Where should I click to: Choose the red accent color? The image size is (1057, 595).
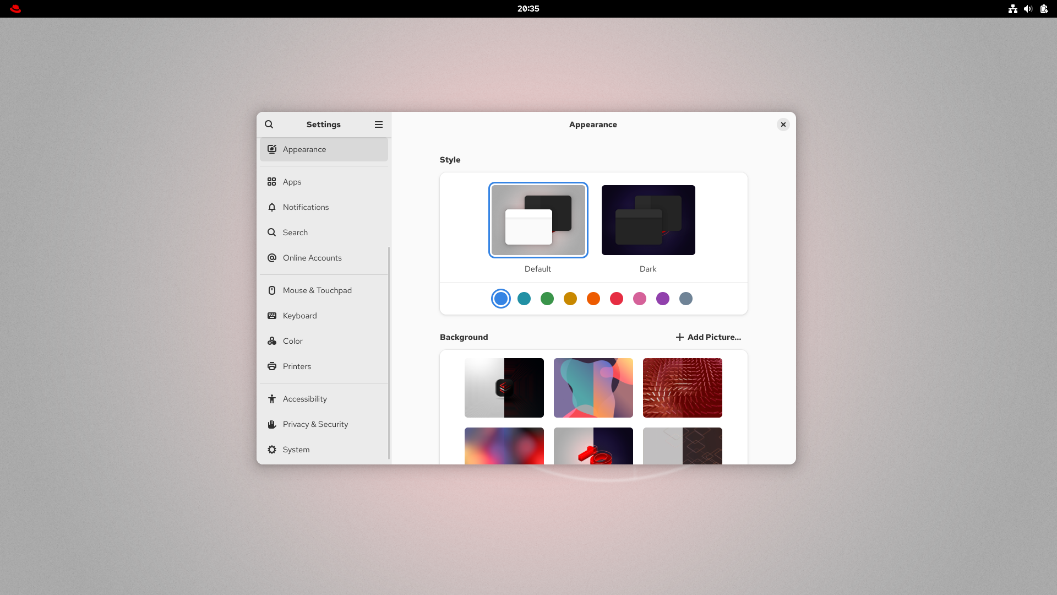pyautogui.click(x=617, y=299)
